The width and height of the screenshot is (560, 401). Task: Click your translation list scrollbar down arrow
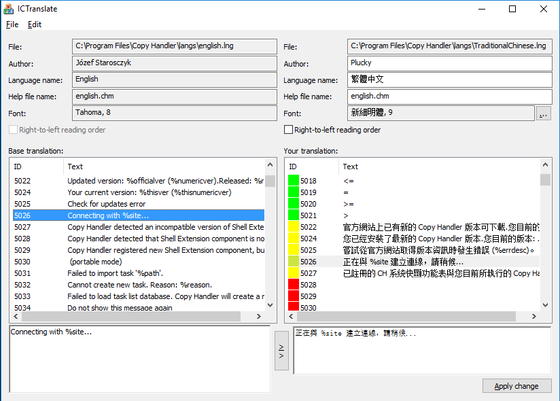coord(545,305)
